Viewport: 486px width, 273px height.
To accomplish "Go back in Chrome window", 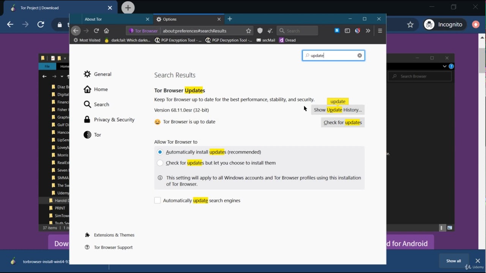I will pos(10,25).
